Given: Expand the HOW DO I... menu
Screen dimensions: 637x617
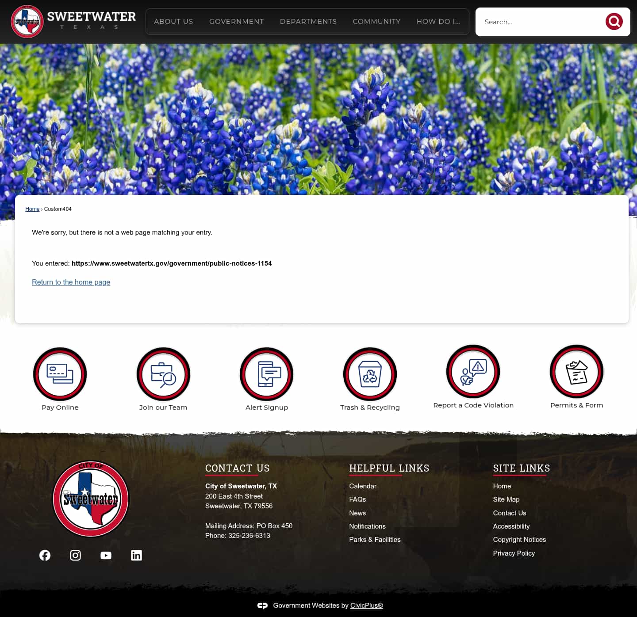Looking at the screenshot, I should coord(438,21).
